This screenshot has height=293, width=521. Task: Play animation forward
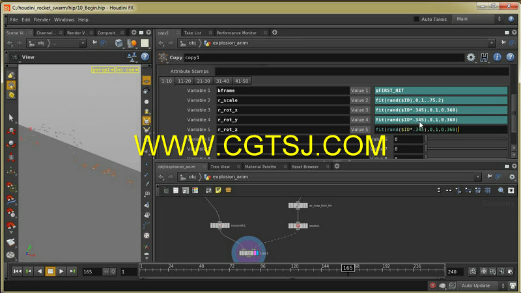61,272
